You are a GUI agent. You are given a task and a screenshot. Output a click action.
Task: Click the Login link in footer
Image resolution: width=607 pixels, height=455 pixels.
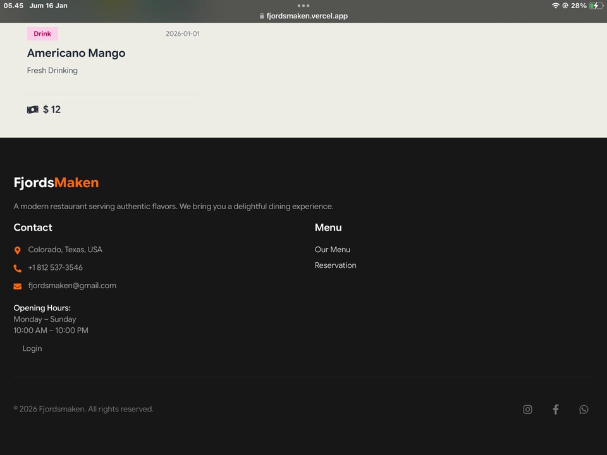(32, 348)
